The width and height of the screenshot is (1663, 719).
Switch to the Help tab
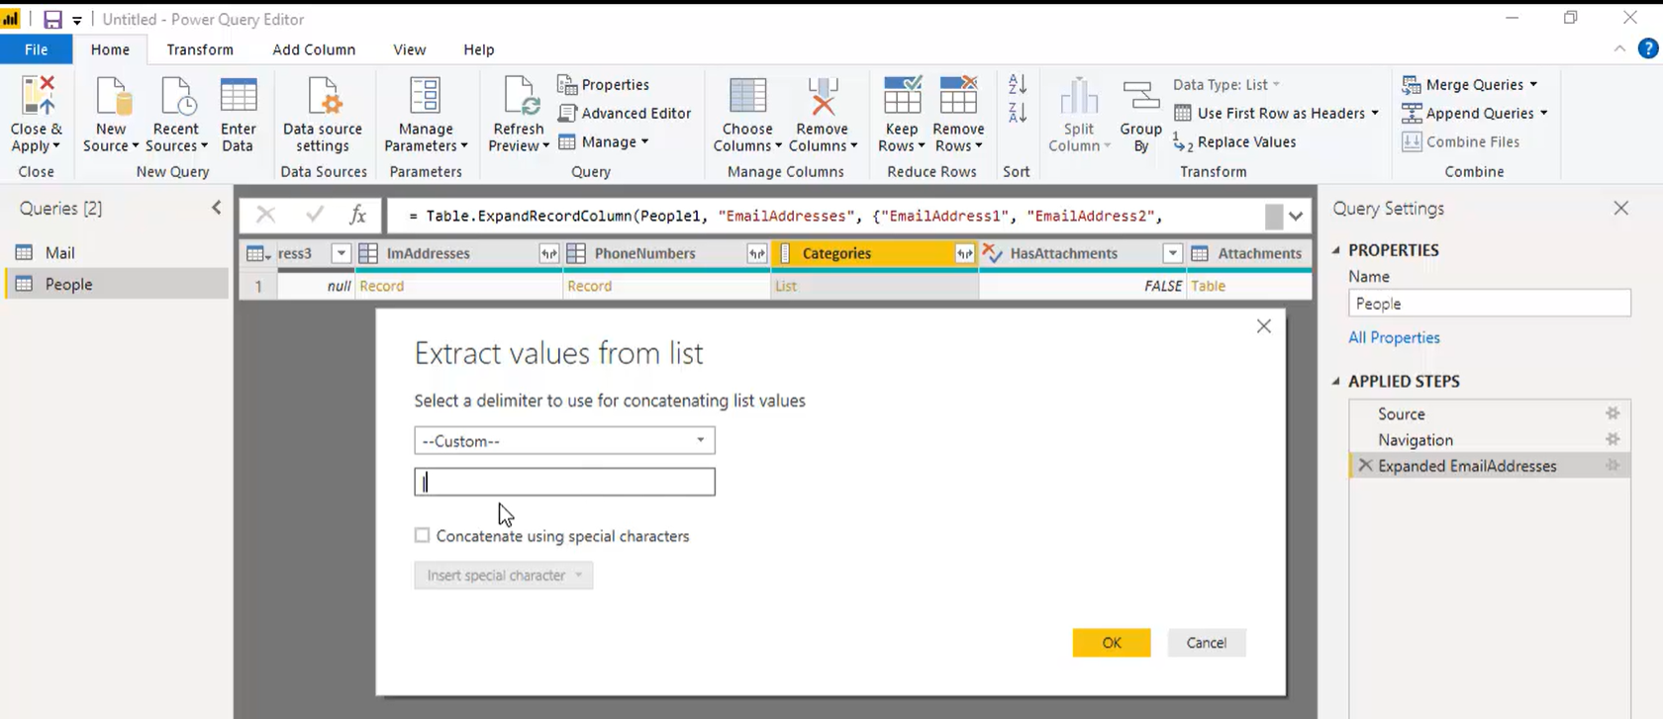pos(478,49)
